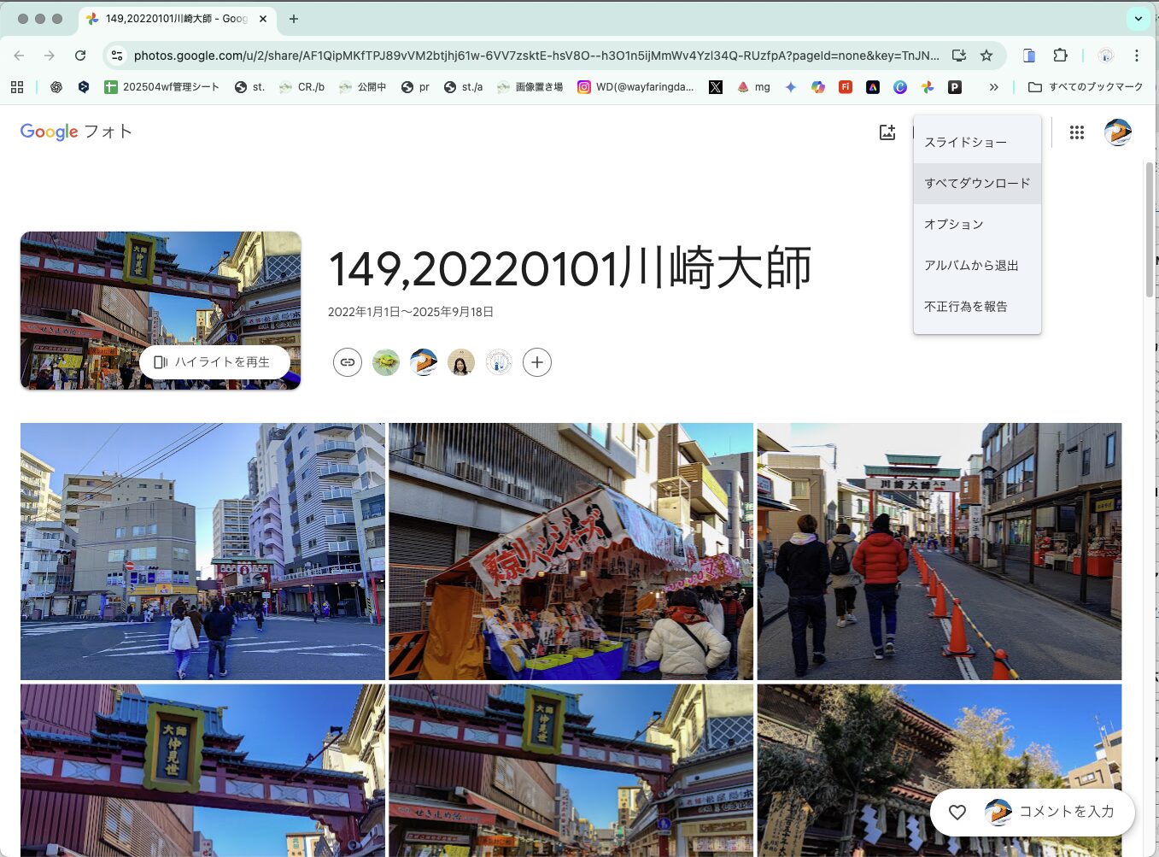Open the street food stall photo
The image size is (1159, 857).
(571, 551)
